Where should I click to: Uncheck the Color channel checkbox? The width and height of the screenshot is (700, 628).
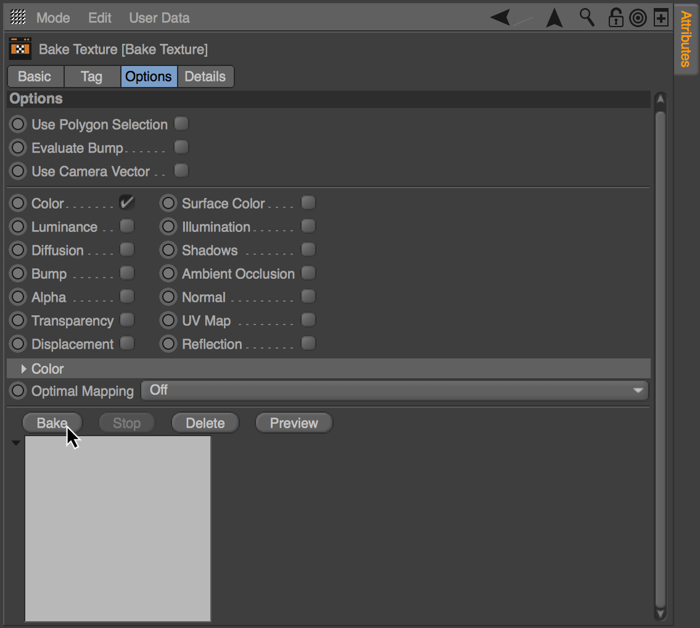click(127, 203)
